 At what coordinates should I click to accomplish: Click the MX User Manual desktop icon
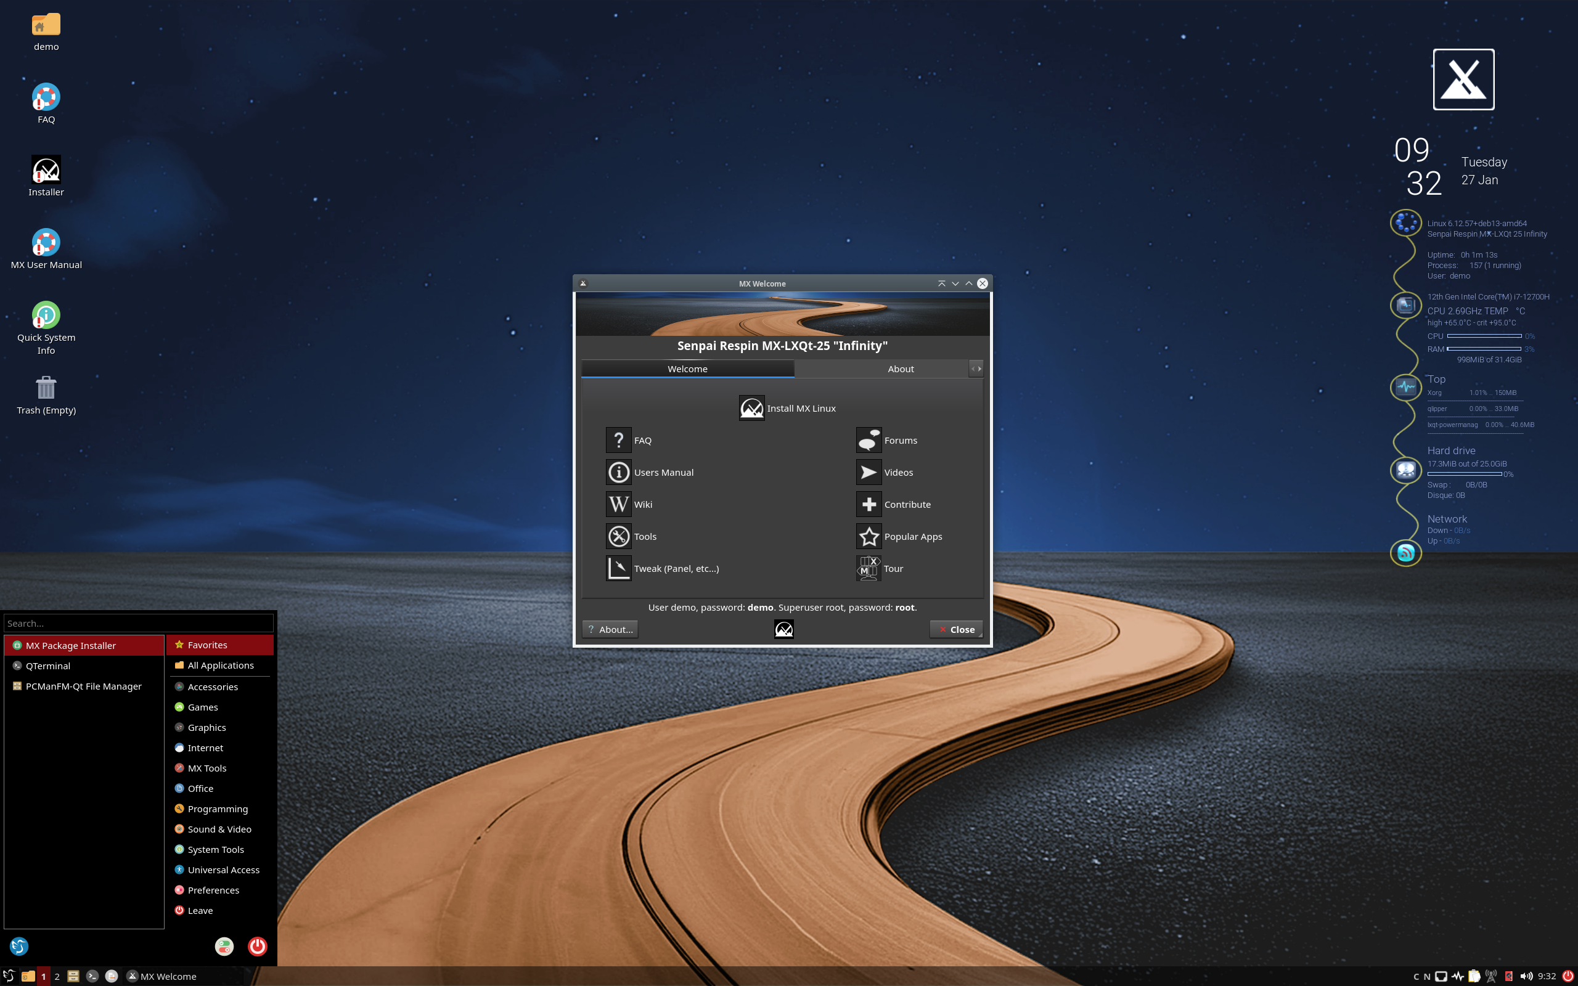tap(46, 249)
